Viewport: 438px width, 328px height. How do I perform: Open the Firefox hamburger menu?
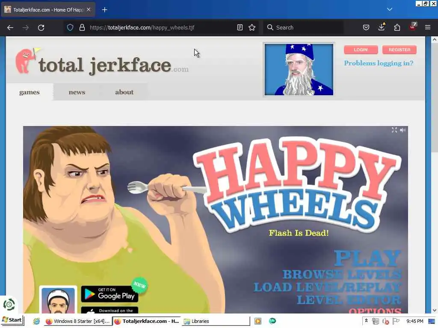(428, 27)
